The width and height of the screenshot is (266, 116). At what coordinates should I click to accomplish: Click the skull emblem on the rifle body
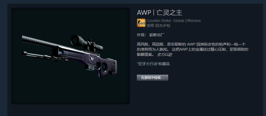point(92,59)
